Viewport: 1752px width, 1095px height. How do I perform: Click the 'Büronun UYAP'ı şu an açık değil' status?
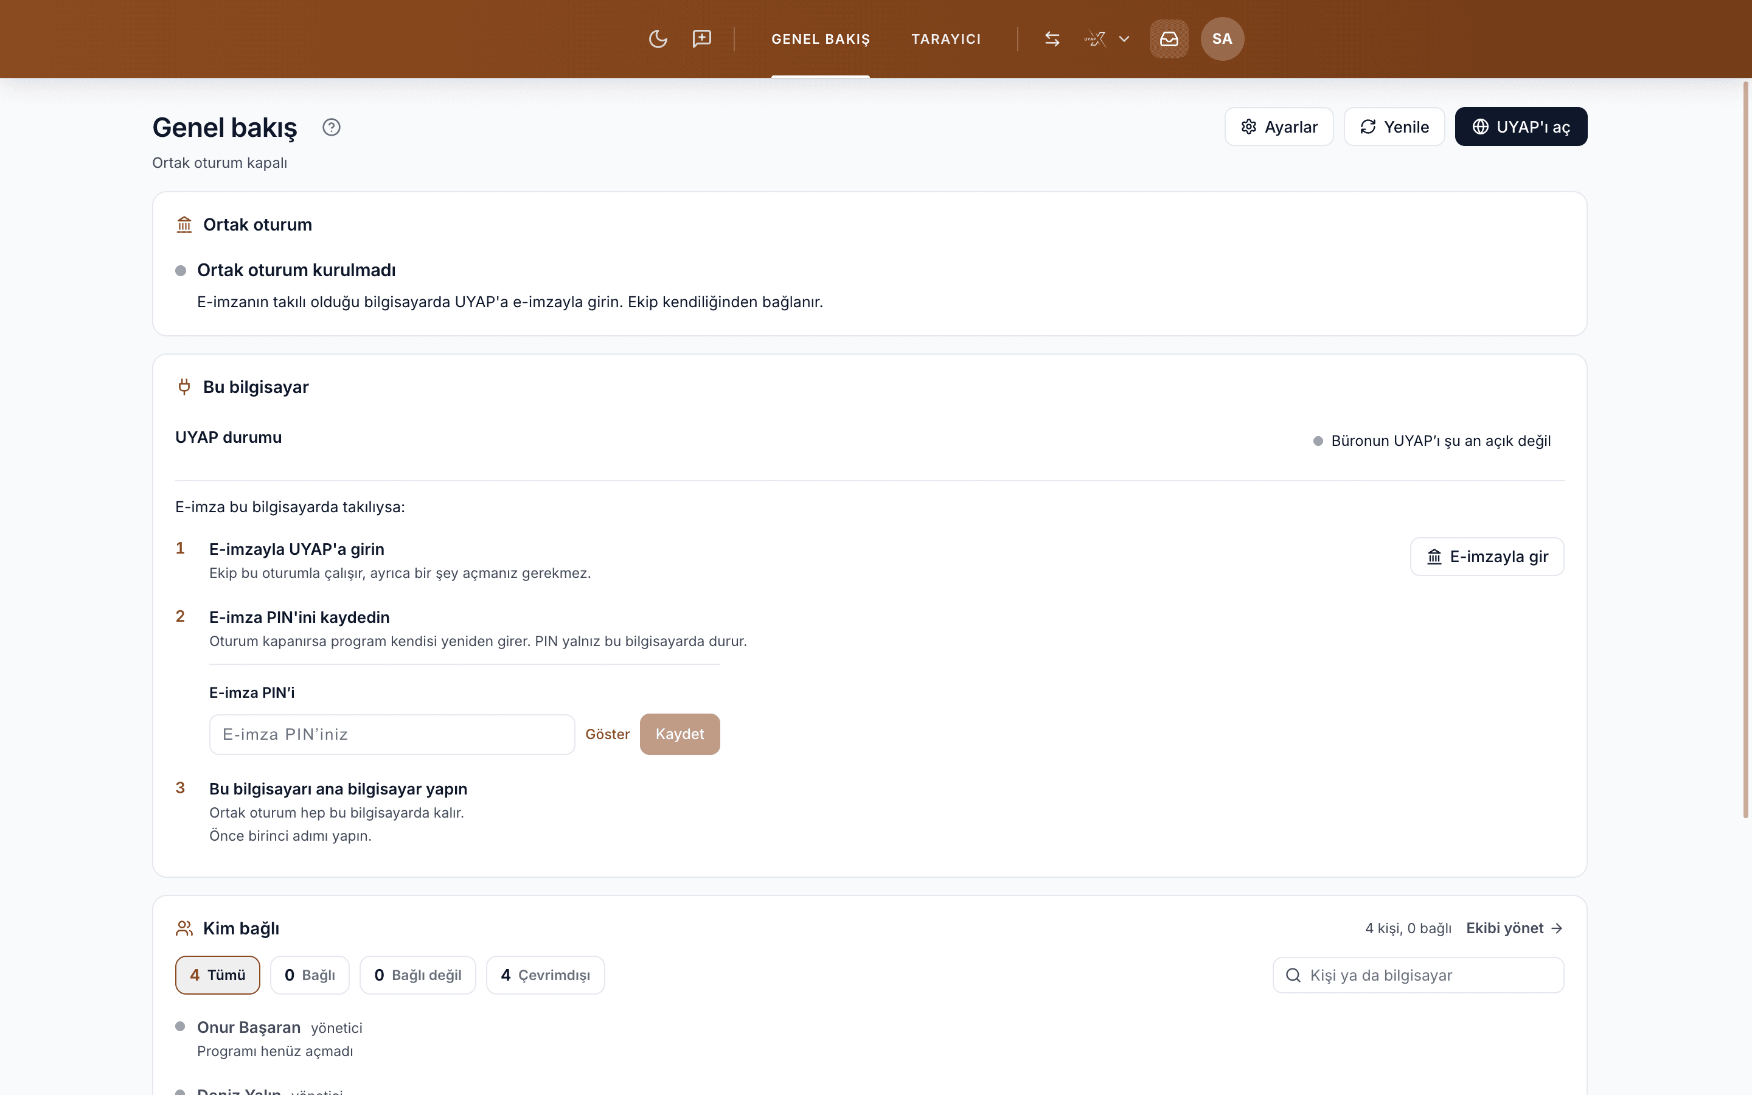[x=1432, y=440]
